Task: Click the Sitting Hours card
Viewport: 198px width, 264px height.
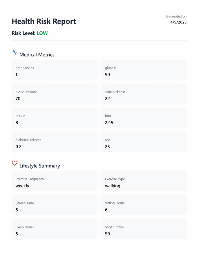Action: click(144, 205)
